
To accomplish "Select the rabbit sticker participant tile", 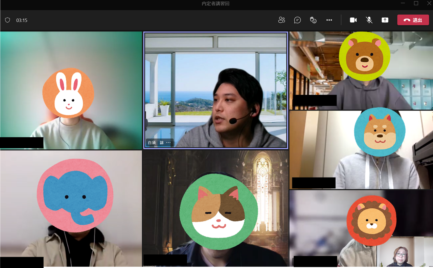I will [71, 90].
